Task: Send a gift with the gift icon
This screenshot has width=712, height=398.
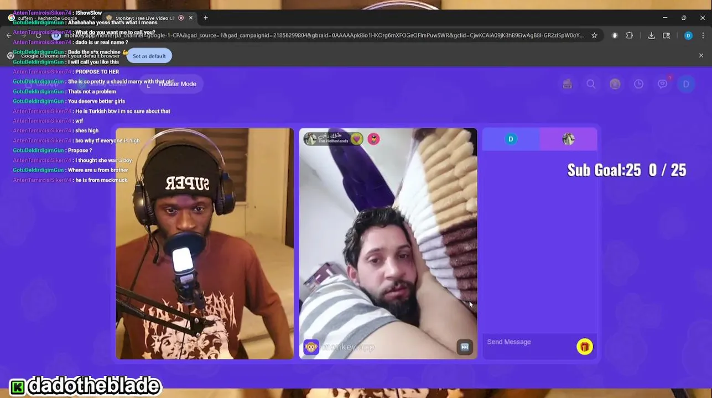Action: 584,347
